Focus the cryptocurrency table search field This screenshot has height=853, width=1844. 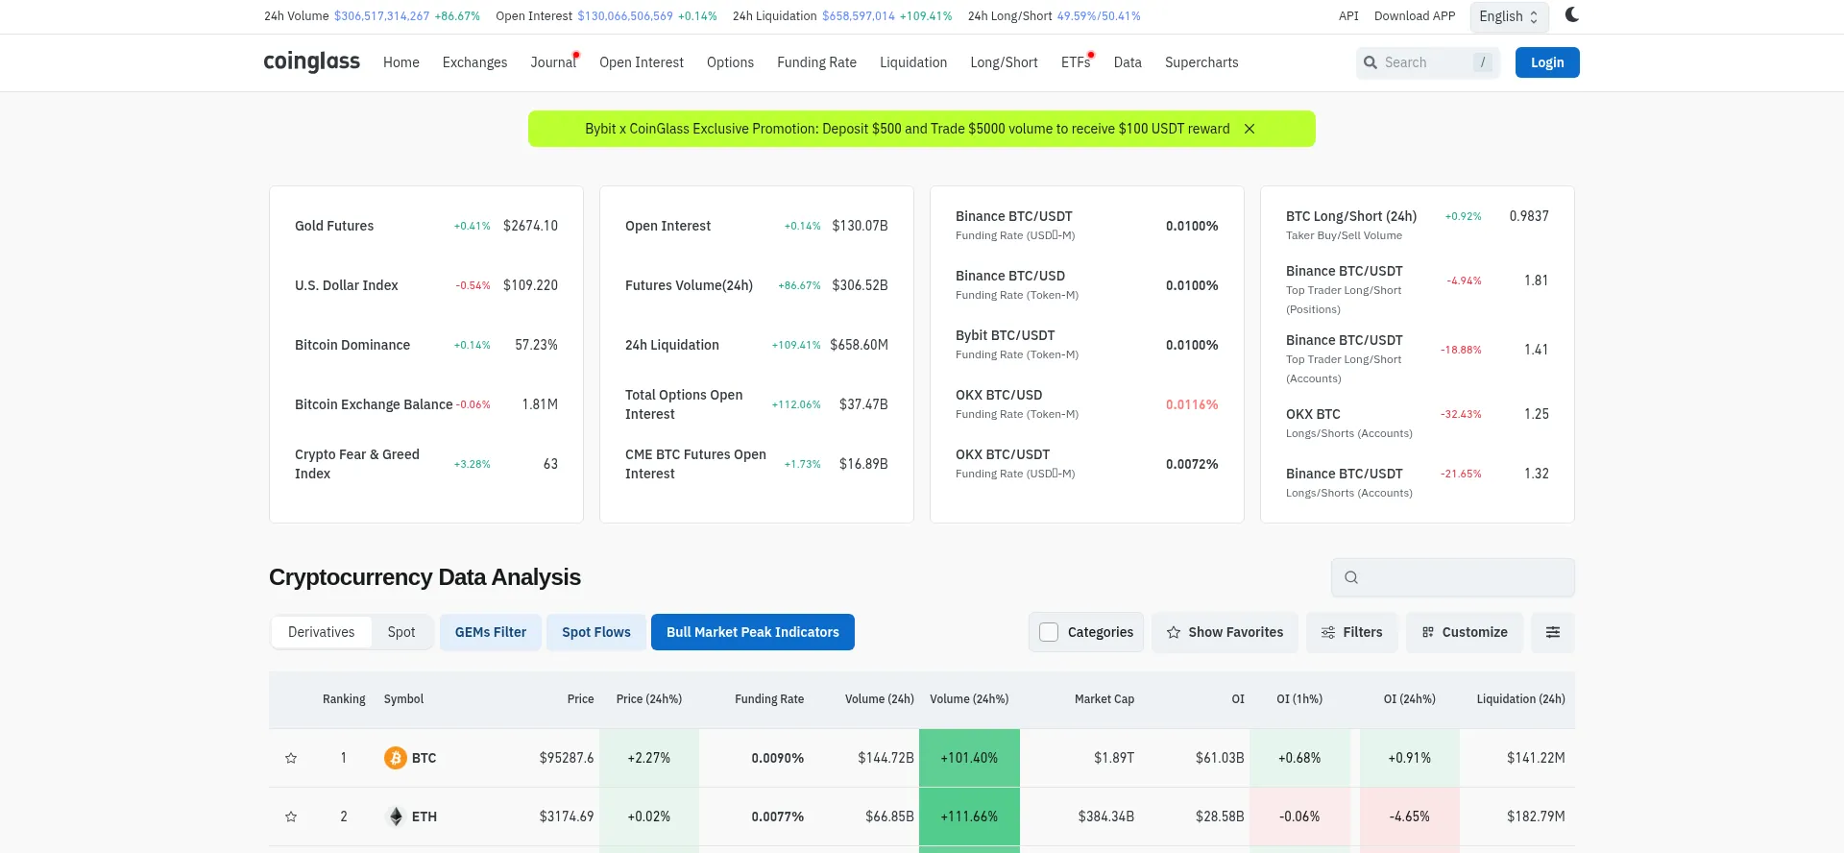(x=1453, y=577)
